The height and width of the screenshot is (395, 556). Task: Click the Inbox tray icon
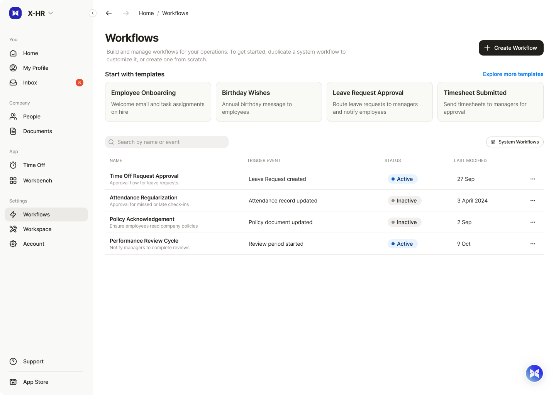pos(13,83)
